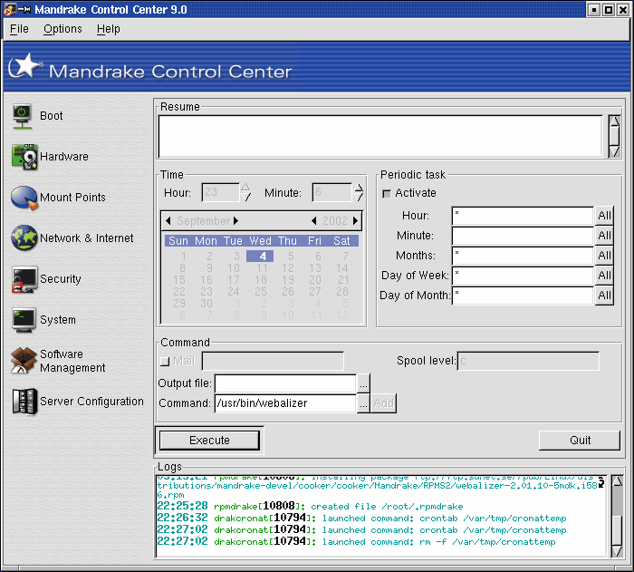This screenshot has height=572, width=634.
Task: Select day 18 in the calendar
Action: click(x=261, y=280)
